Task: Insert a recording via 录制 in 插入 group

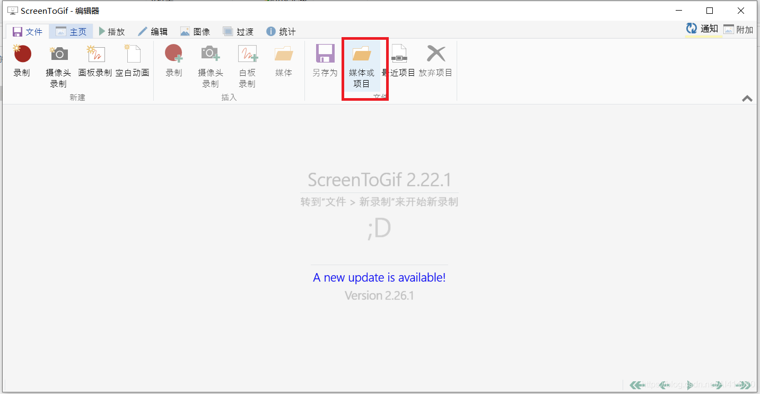Action: [x=174, y=62]
